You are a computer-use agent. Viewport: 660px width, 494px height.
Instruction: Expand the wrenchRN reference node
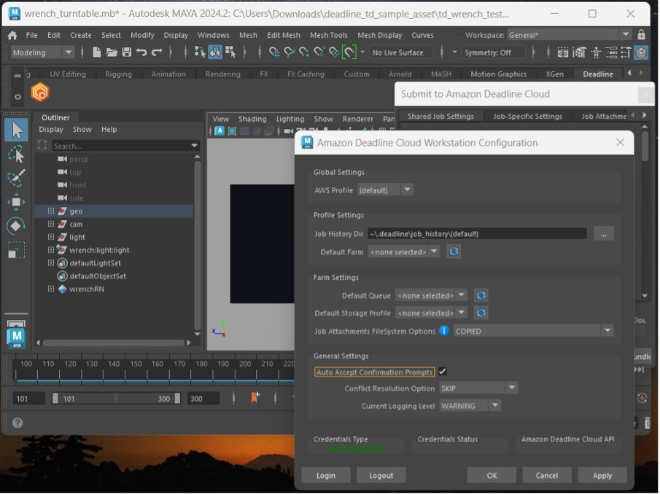(x=51, y=289)
